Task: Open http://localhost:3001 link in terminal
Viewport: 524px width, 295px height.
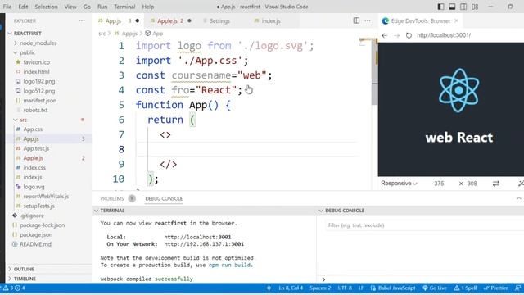Action: click(197, 237)
